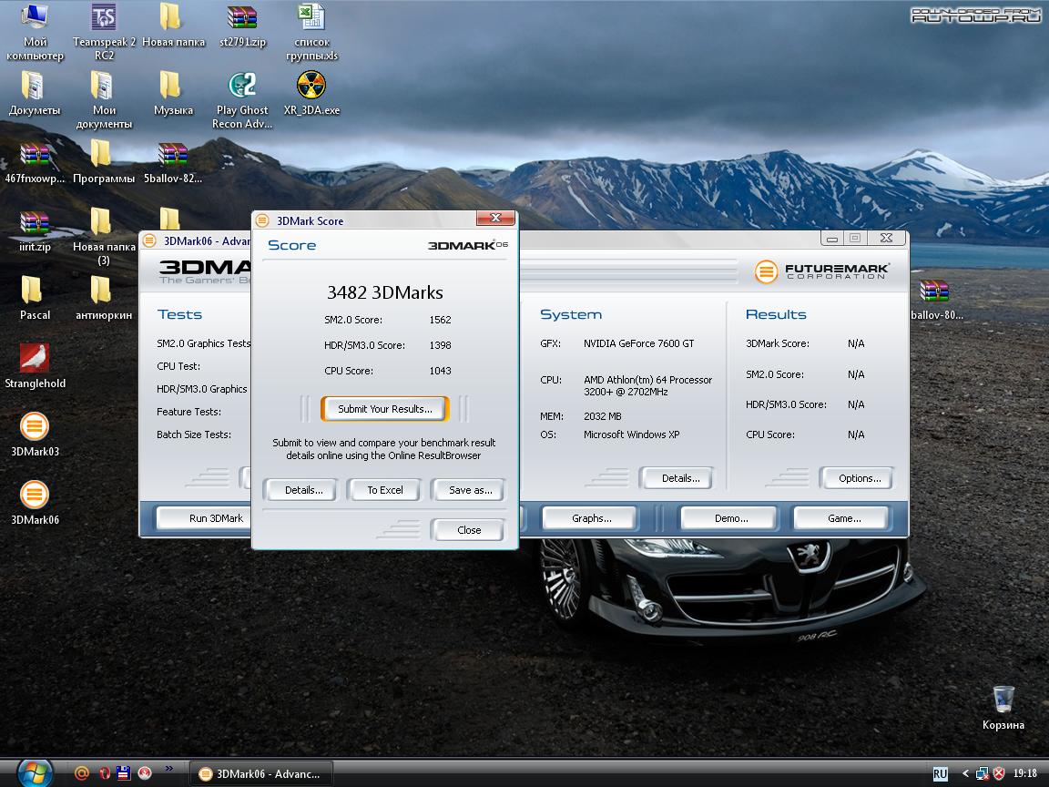This screenshot has height=787, width=1049.
Task: Select the st2791.zip archive icon
Action: coord(242,26)
